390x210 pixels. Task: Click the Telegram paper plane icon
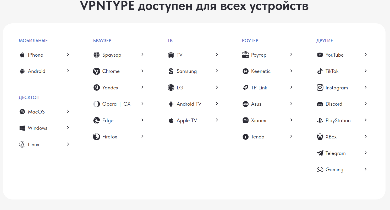pos(320,153)
